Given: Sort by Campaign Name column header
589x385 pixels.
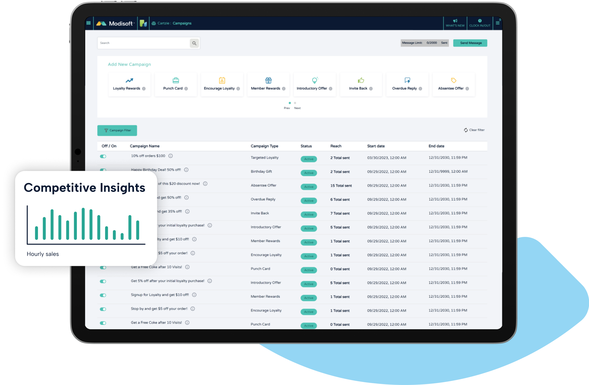Looking at the screenshot, I should tap(144, 146).
